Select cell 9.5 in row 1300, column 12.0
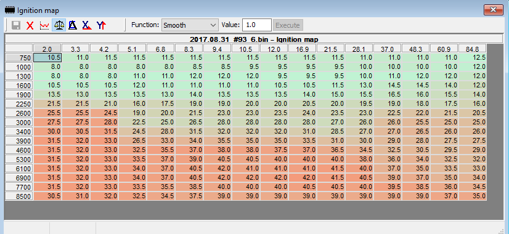 (274, 76)
